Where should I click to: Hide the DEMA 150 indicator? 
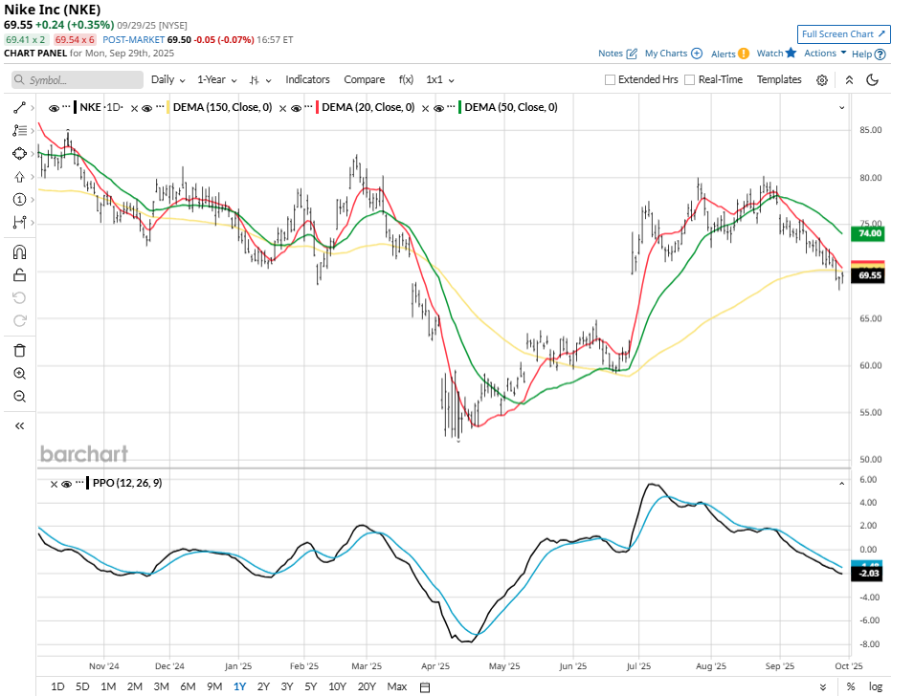pos(146,108)
